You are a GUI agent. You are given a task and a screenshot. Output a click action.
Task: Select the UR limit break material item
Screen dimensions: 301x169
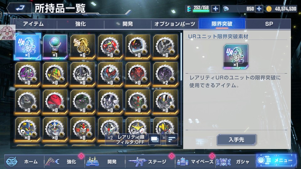(x=28, y=47)
